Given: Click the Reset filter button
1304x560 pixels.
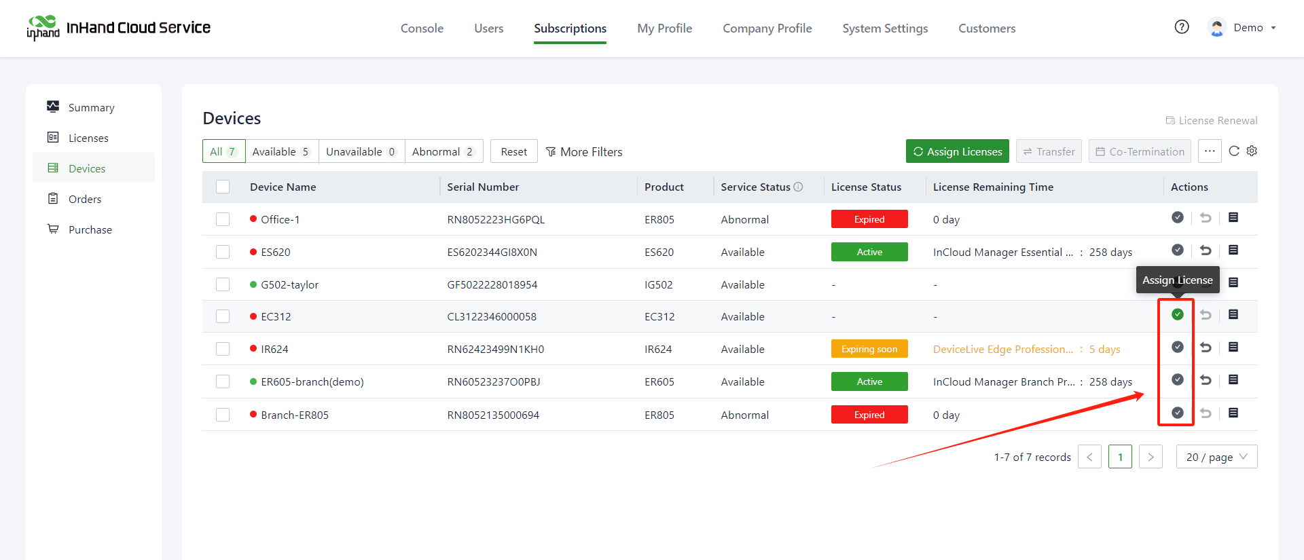Looking at the screenshot, I should point(513,151).
